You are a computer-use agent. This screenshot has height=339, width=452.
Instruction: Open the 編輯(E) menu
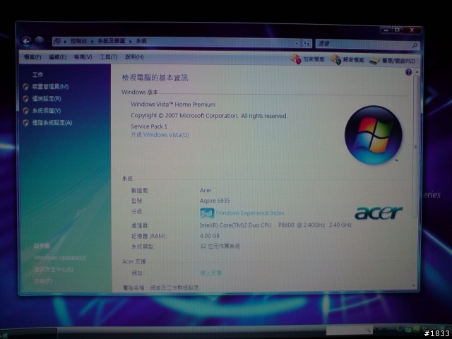tap(58, 57)
